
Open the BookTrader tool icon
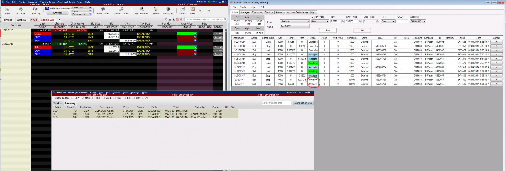point(103,9)
